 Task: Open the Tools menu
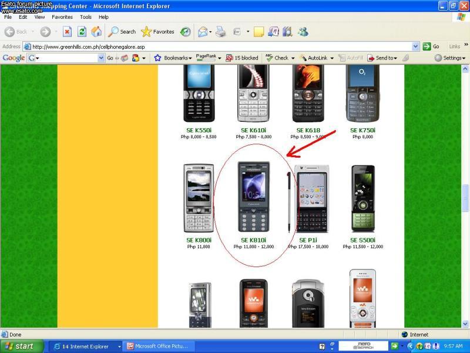[x=85, y=17]
